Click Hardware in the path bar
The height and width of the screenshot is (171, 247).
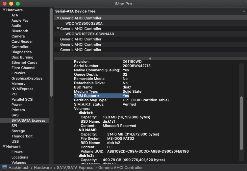click(43, 167)
